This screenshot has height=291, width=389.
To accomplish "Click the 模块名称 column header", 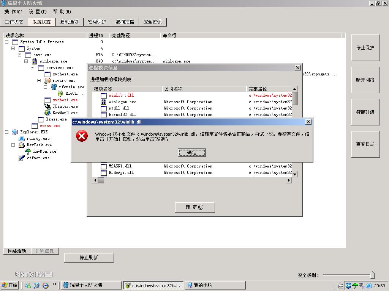I will pyautogui.click(x=127, y=89).
